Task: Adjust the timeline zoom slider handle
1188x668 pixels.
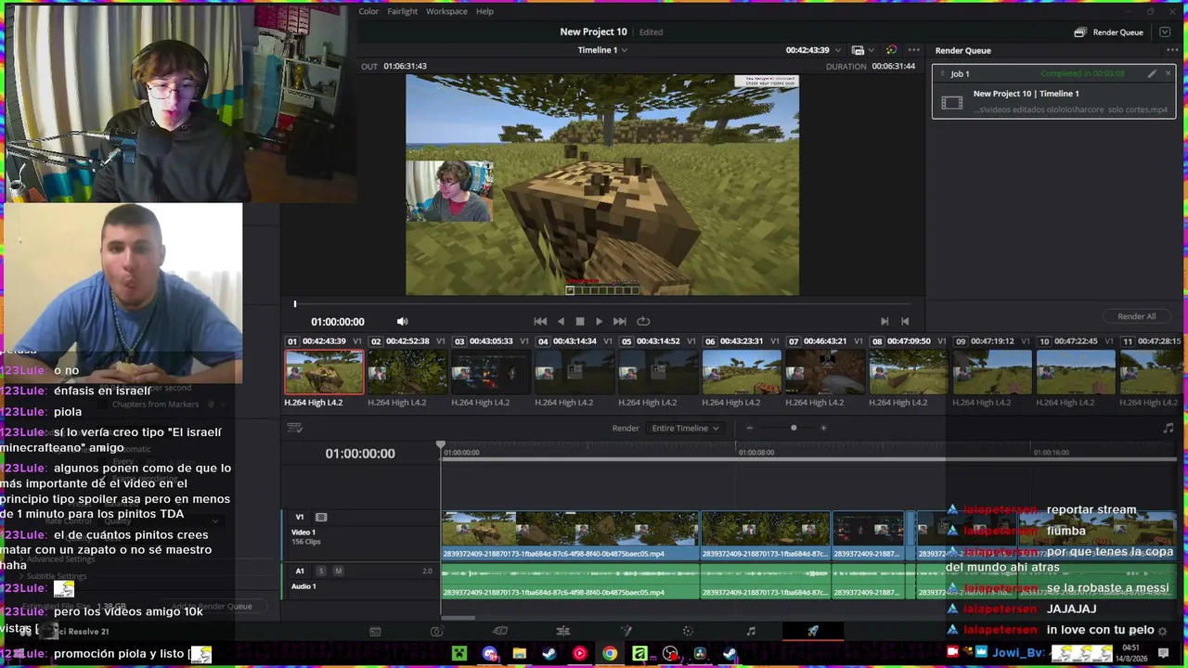Action: [794, 428]
